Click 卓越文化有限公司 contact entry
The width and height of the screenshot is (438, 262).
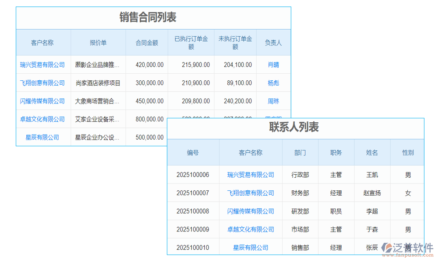point(251,229)
